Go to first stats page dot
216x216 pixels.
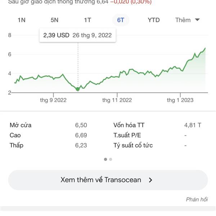pyautogui.click(x=105, y=159)
